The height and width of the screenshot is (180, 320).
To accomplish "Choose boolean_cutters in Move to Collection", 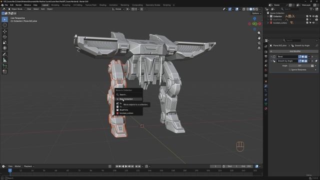I will [128, 113].
